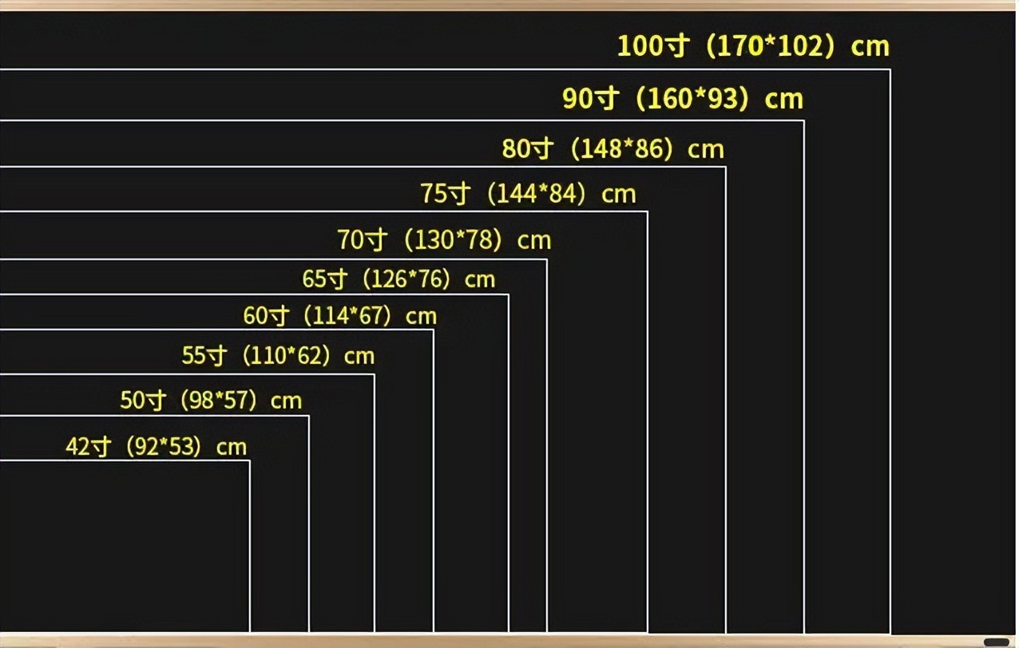1019x648 pixels.
Task: Click top-right corner of 75寸 outline
Action: 647,212
